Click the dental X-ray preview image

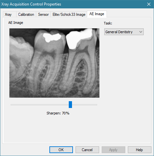(x=54, y=63)
